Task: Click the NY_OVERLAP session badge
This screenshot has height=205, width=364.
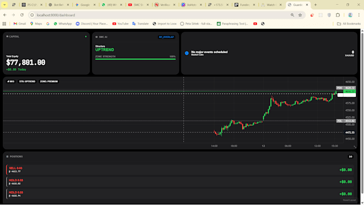Action: click(x=166, y=37)
